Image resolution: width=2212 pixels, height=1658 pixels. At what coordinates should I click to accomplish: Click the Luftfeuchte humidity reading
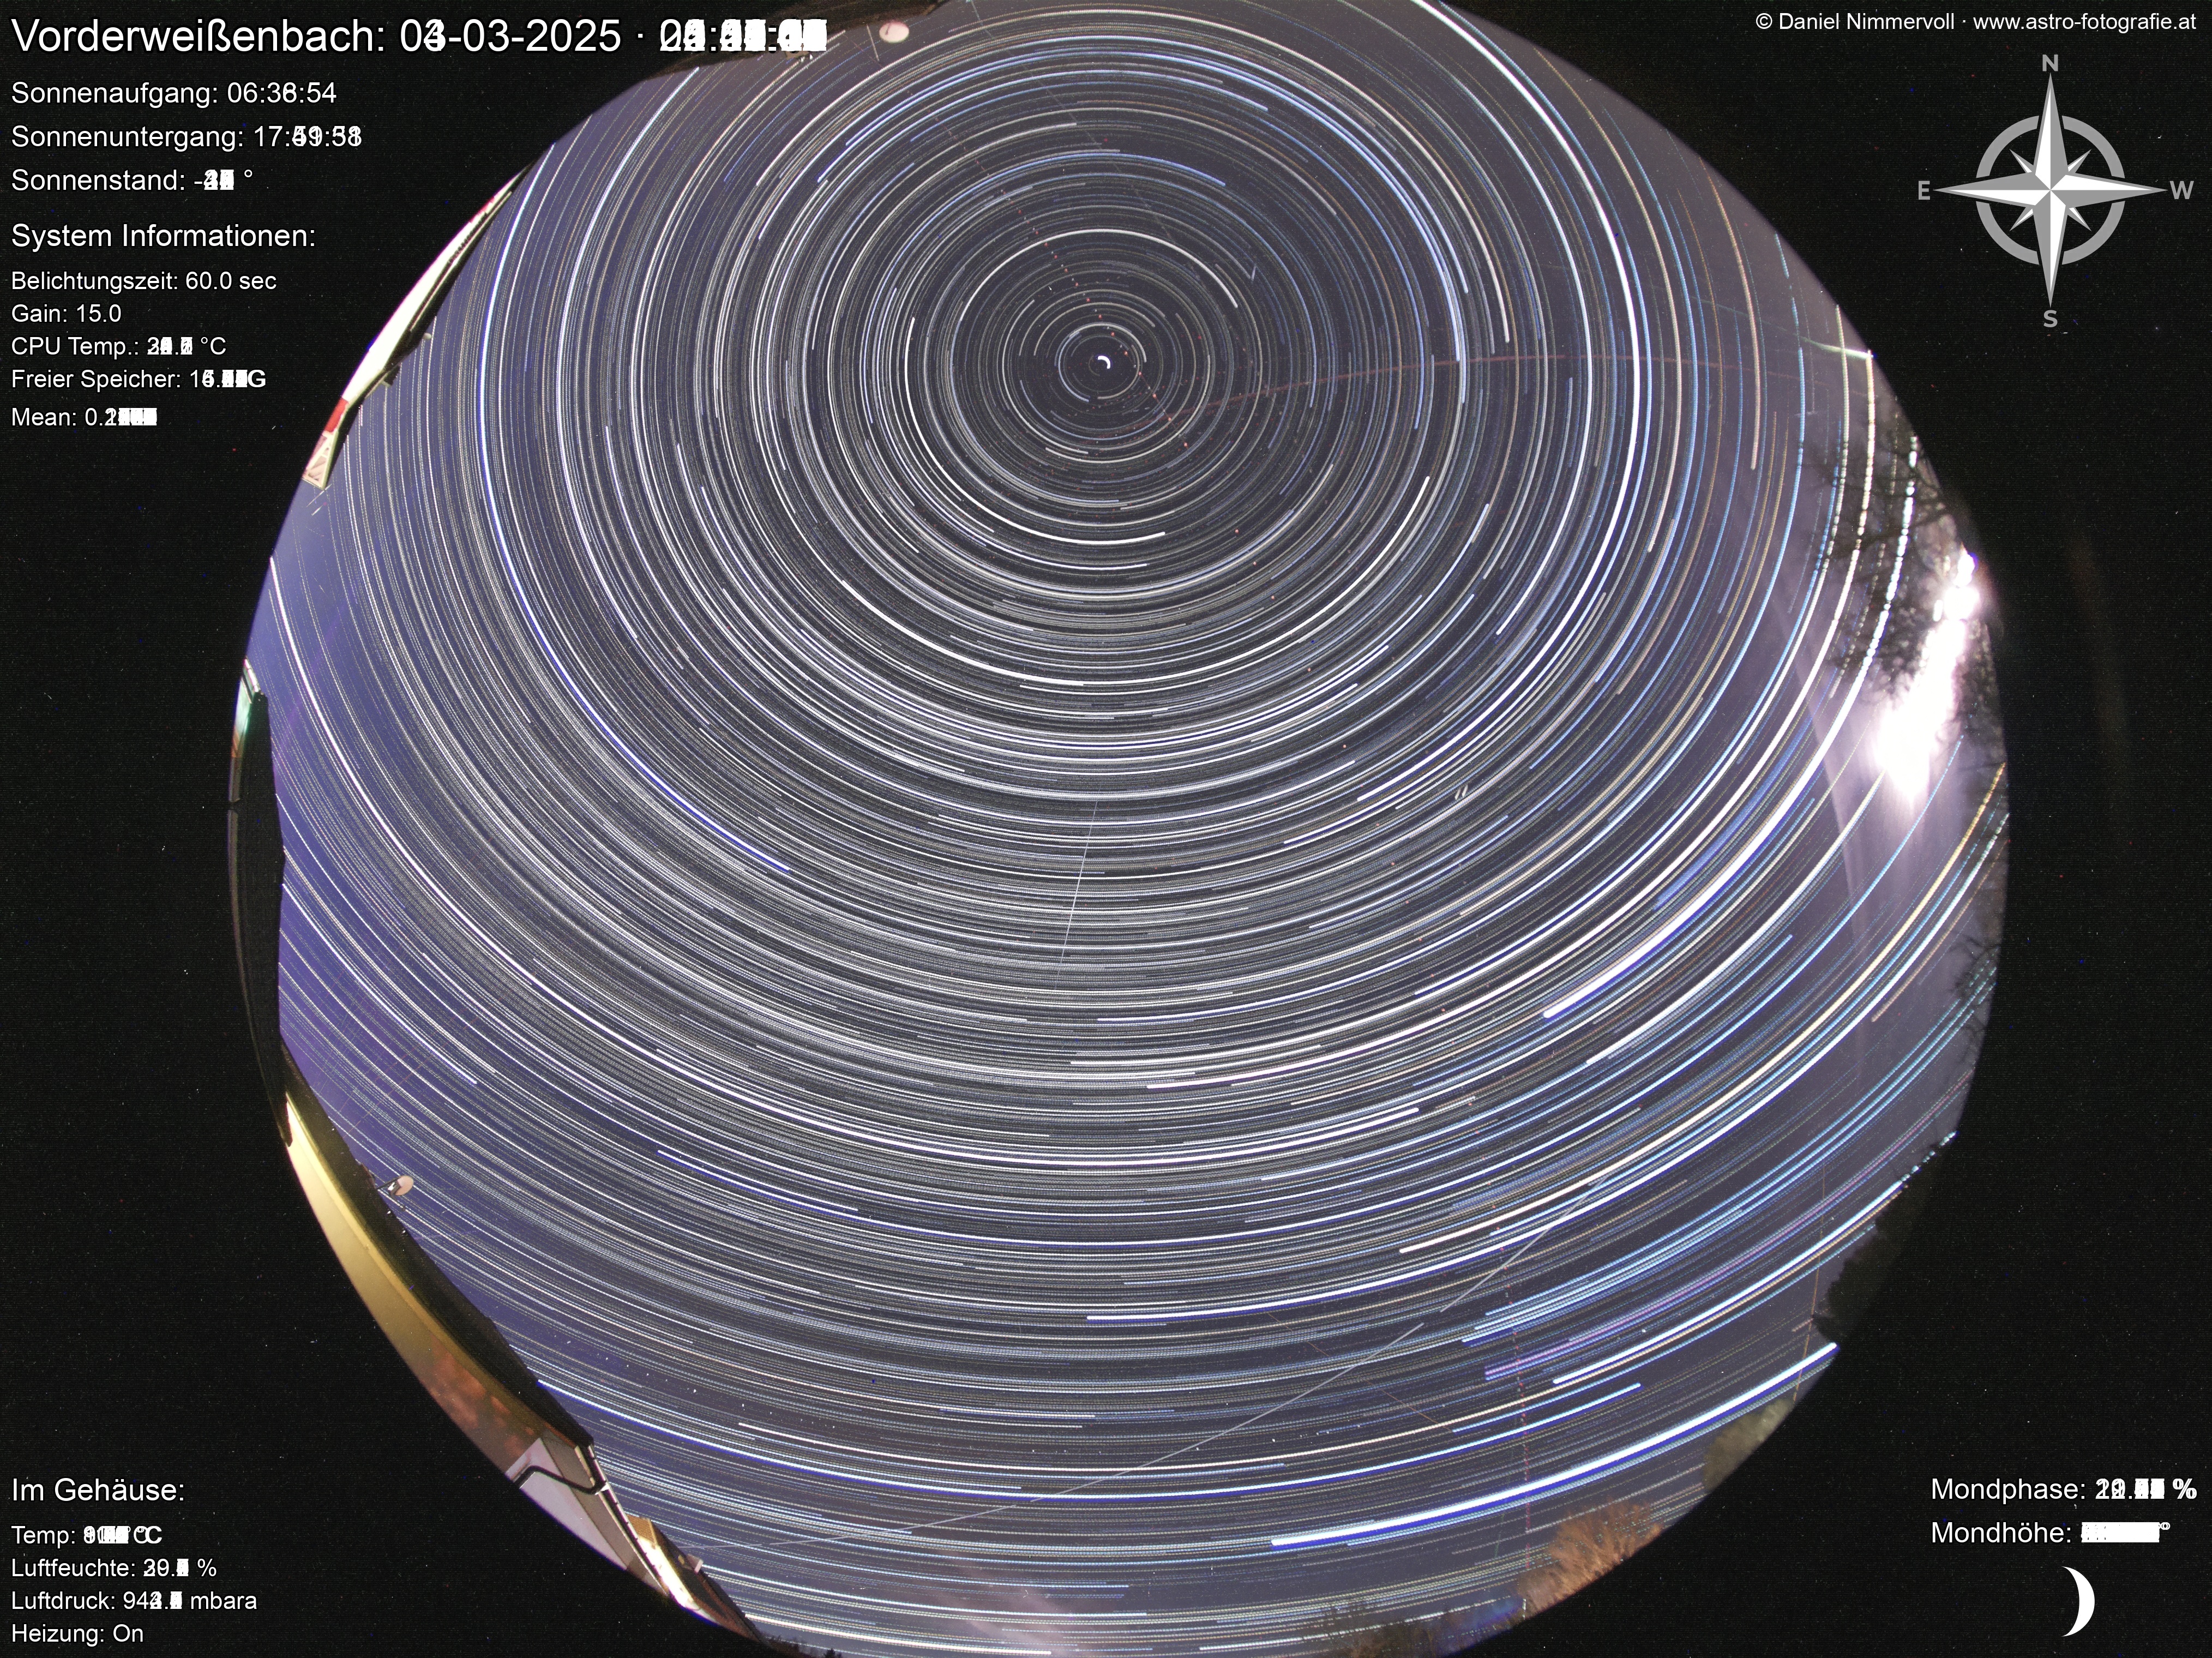114,1568
